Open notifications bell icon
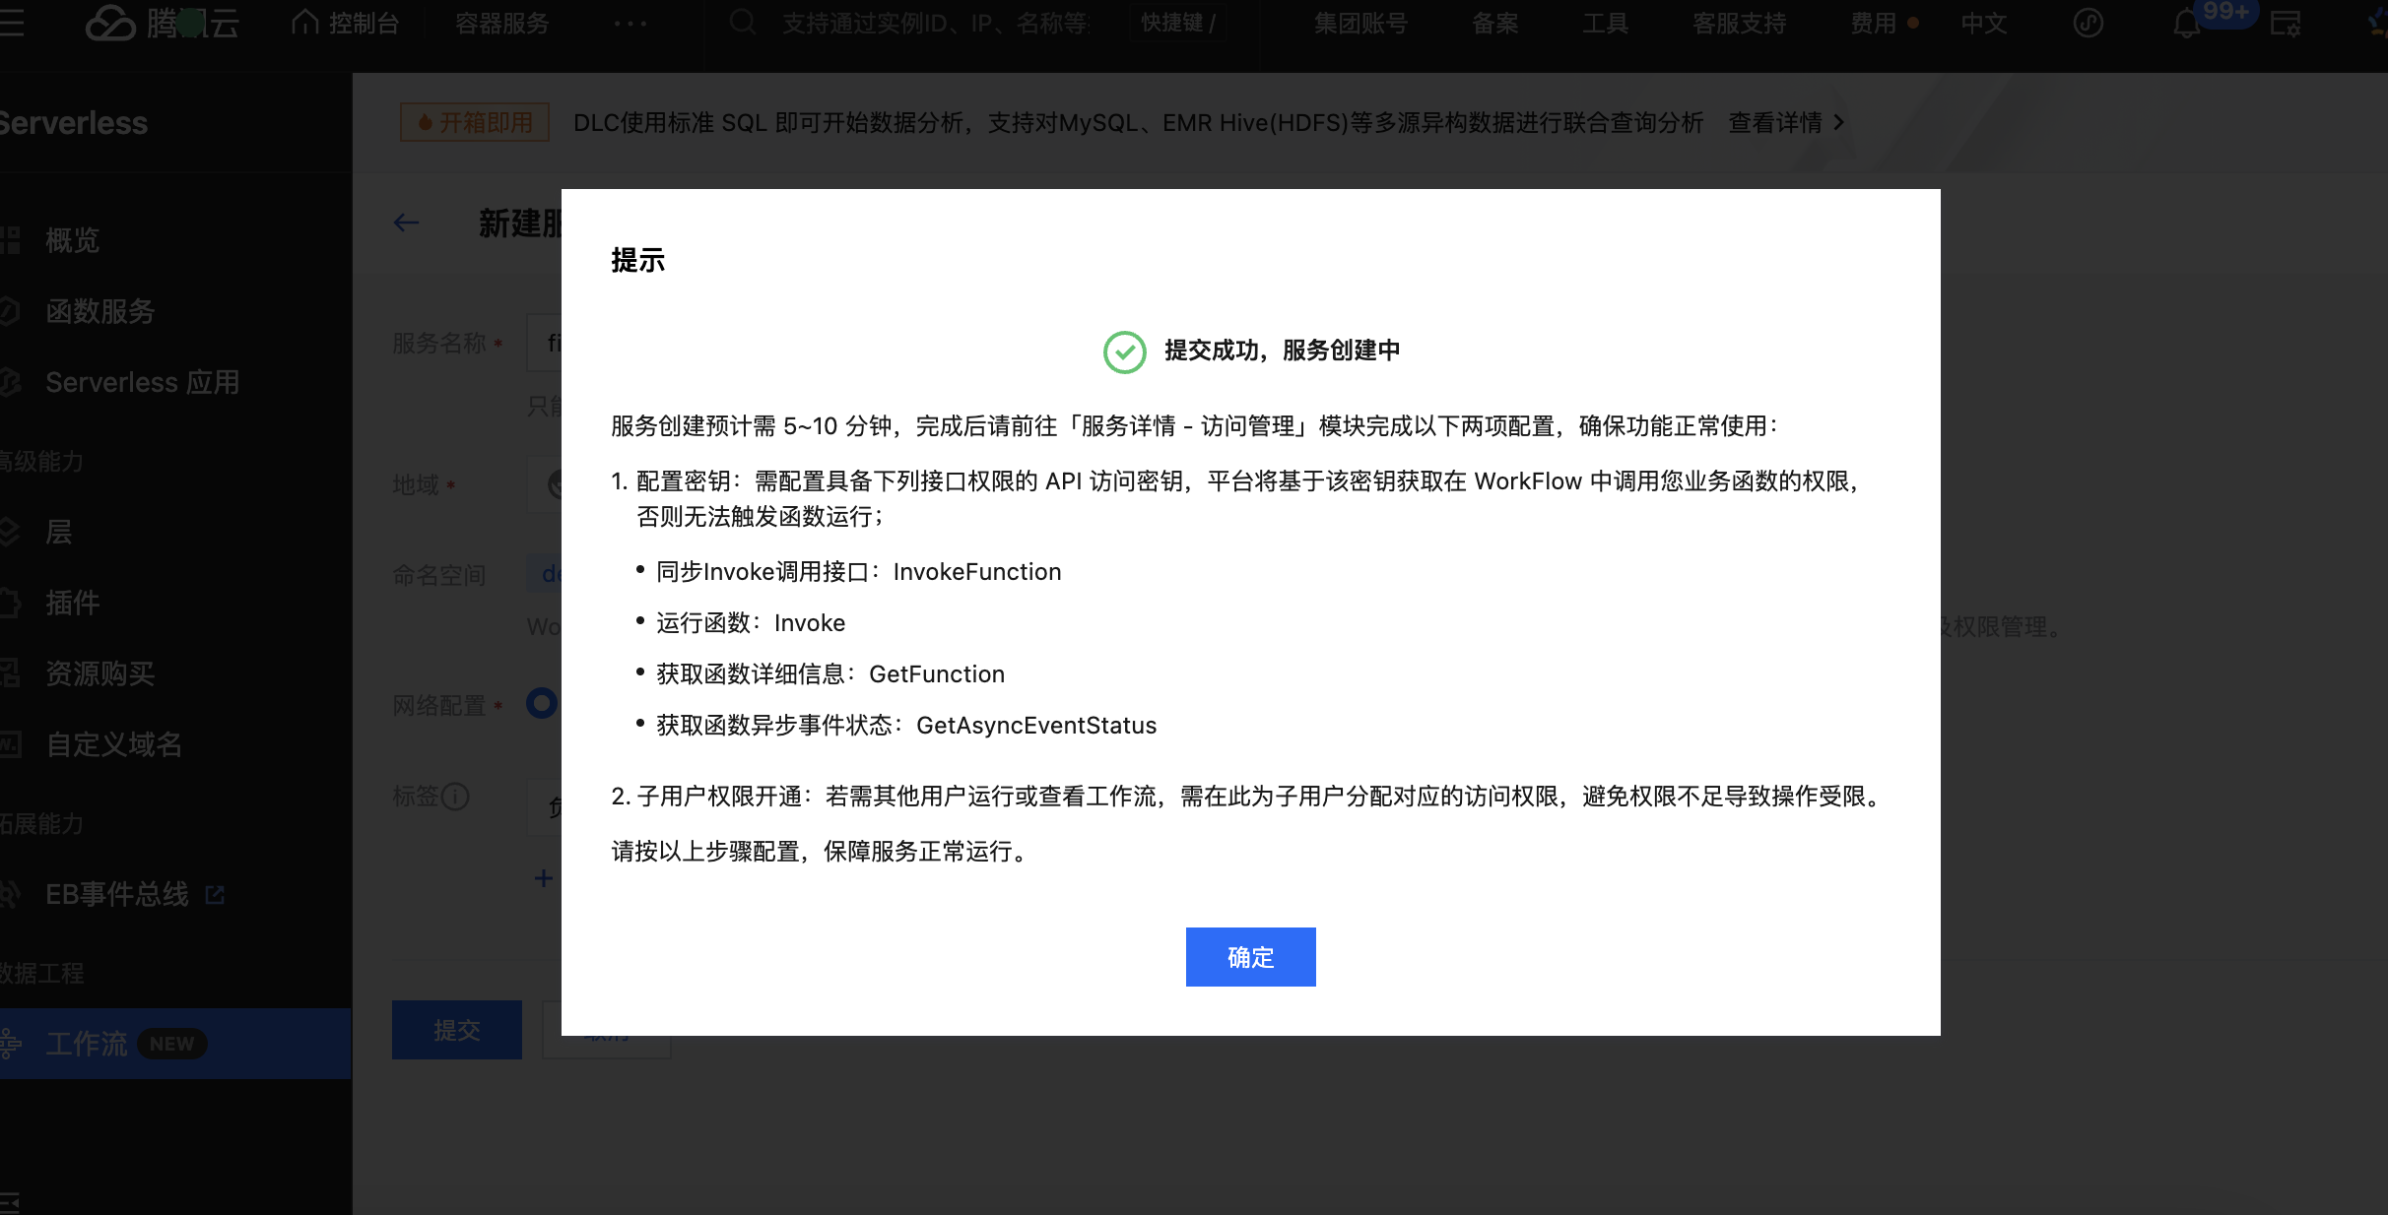2388x1215 pixels. [2186, 23]
